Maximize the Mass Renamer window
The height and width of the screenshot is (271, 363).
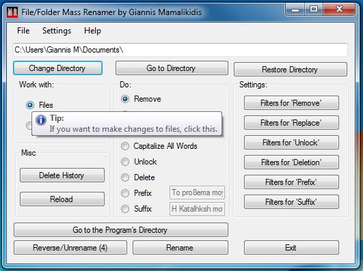click(x=314, y=10)
